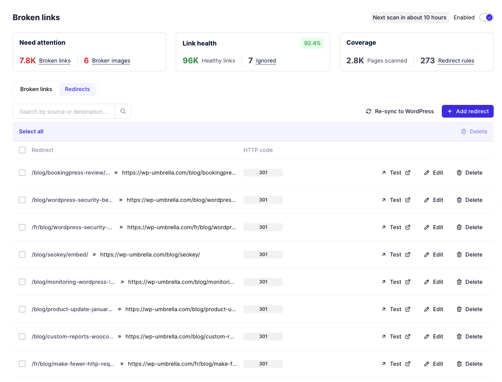Screen dimensions: 502x382
Task: Open the Redirects tab
Action: [77, 89]
